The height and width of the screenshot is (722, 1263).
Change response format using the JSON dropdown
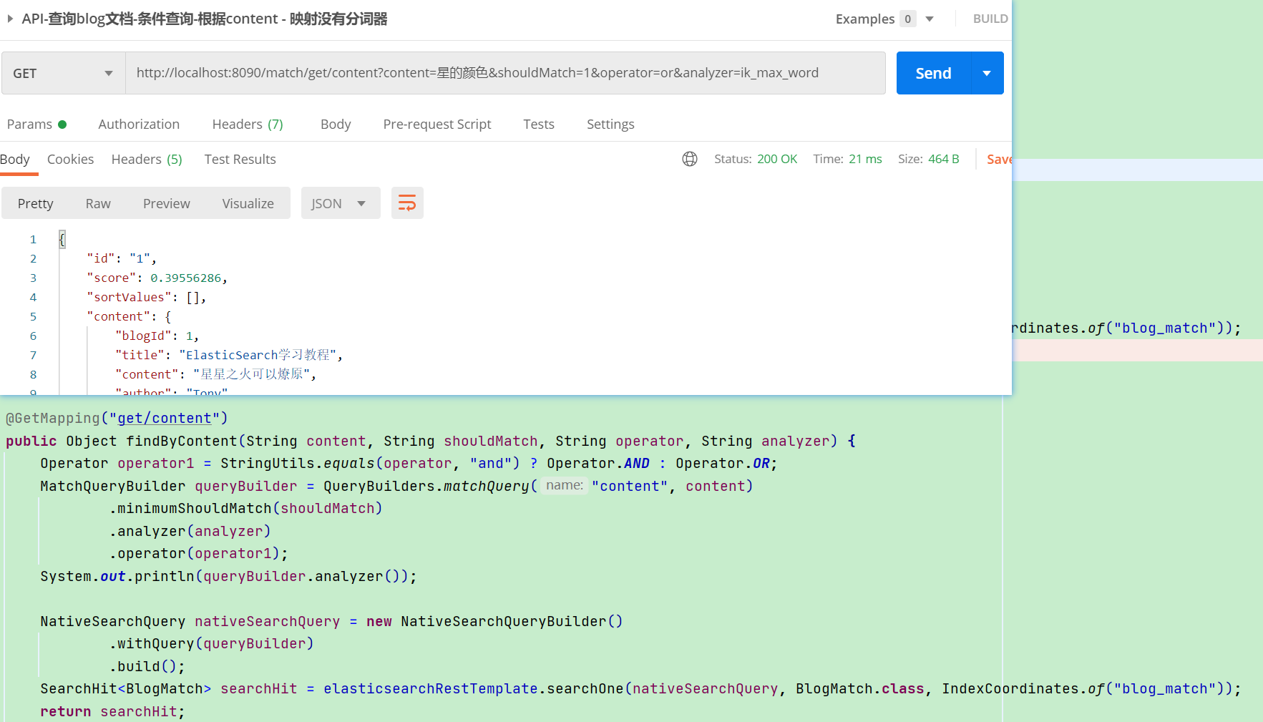[x=340, y=203]
